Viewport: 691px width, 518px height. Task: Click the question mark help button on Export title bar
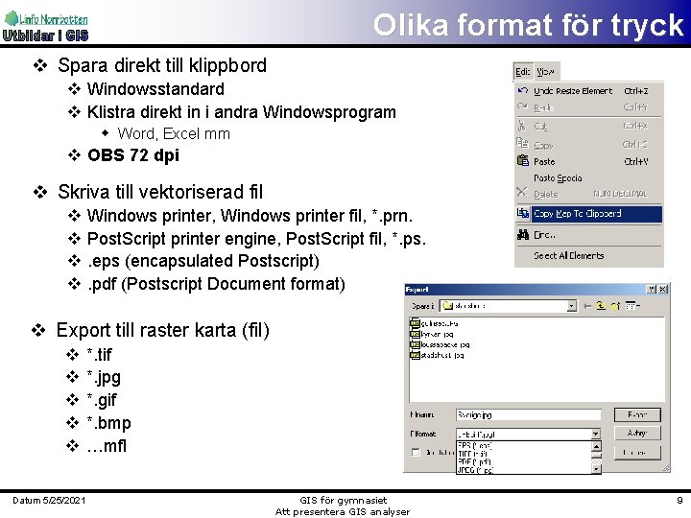[652, 289]
